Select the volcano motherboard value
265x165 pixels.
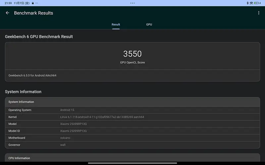pyautogui.click(x=65, y=138)
